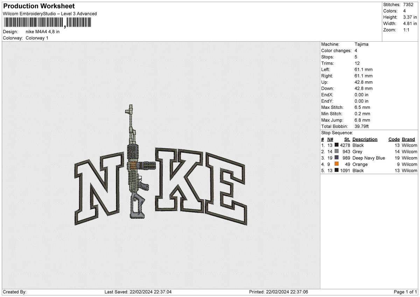The image size is (420, 297).
Task: Click the 'Down:' label
Action: tap(328, 88)
